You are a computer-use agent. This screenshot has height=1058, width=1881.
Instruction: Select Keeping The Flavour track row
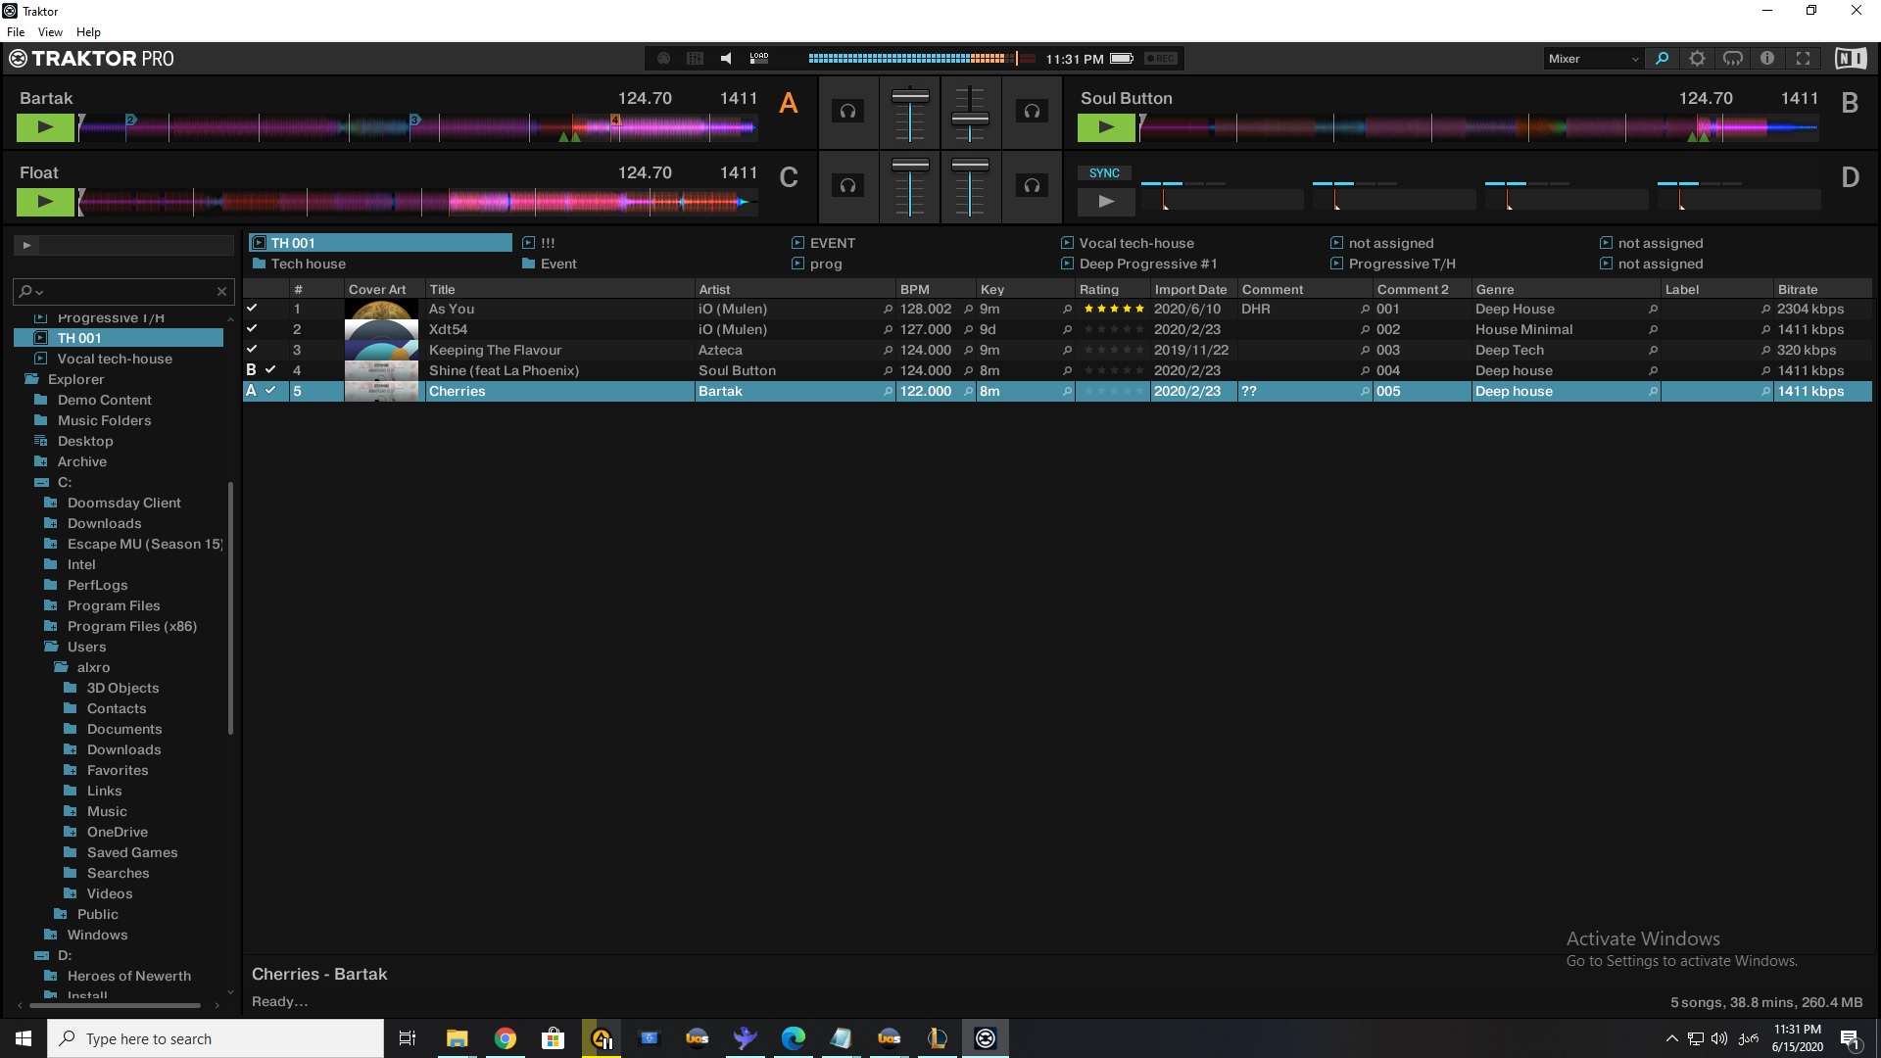click(495, 350)
